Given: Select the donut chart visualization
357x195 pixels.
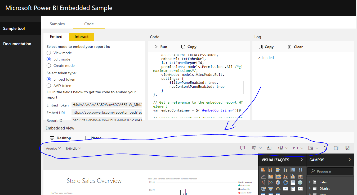Looking at the screenshot, I should tap(285, 182).
